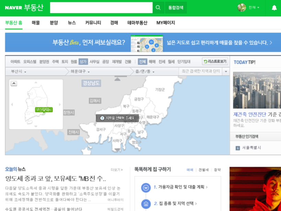Select 사무실 property type
281x211 pixels.
94,62
